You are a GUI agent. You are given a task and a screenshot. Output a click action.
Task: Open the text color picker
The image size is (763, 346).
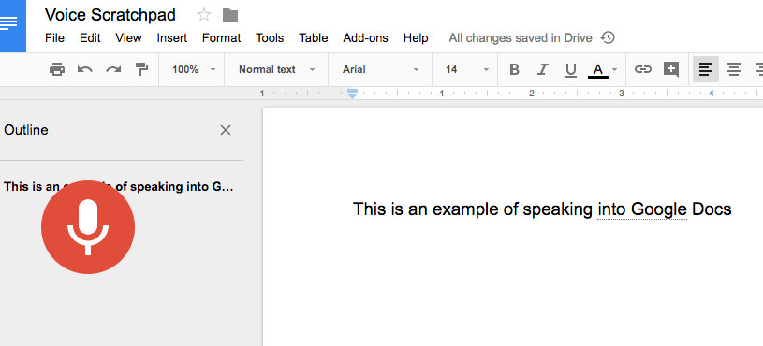pyautogui.click(x=602, y=70)
